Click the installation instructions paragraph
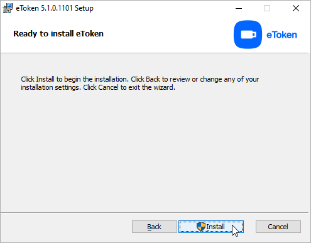Screen dimensions: 311x243 (140, 84)
